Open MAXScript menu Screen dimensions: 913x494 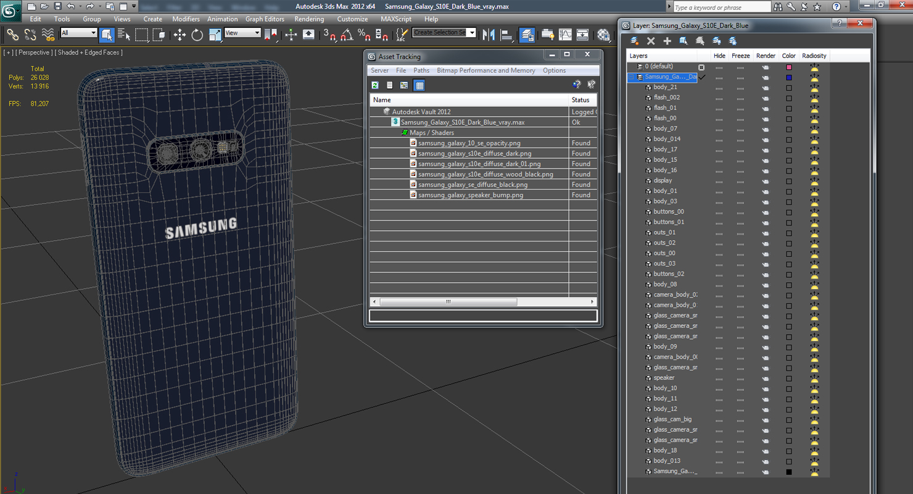[x=396, y=19]
